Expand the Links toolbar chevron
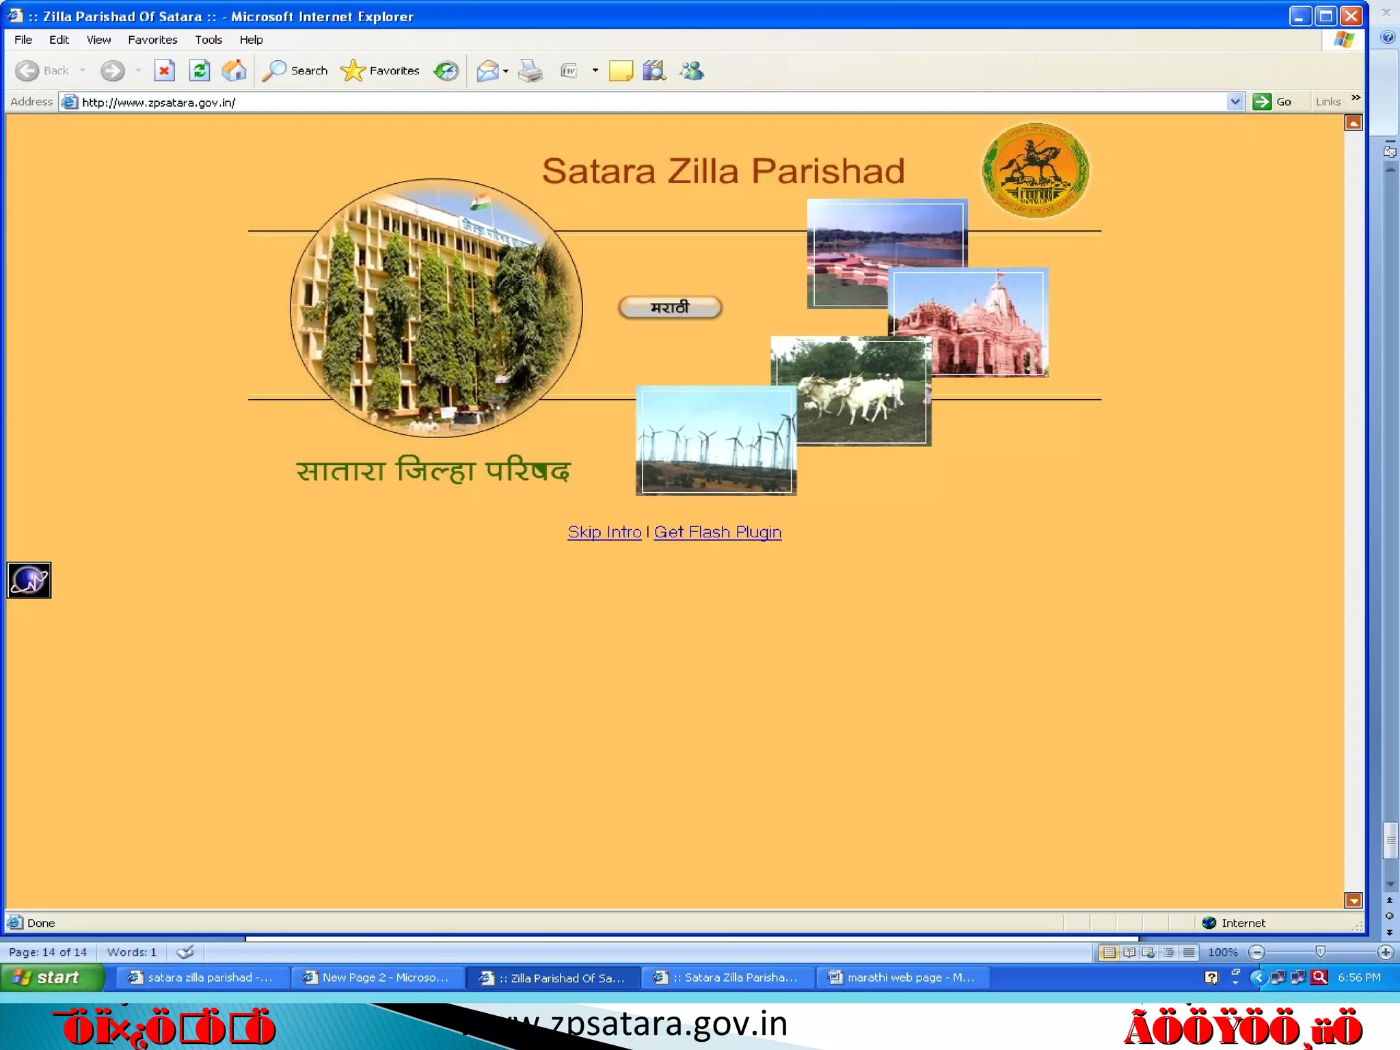Screen dimensions: 1400x1050 tap(1356, 98)
